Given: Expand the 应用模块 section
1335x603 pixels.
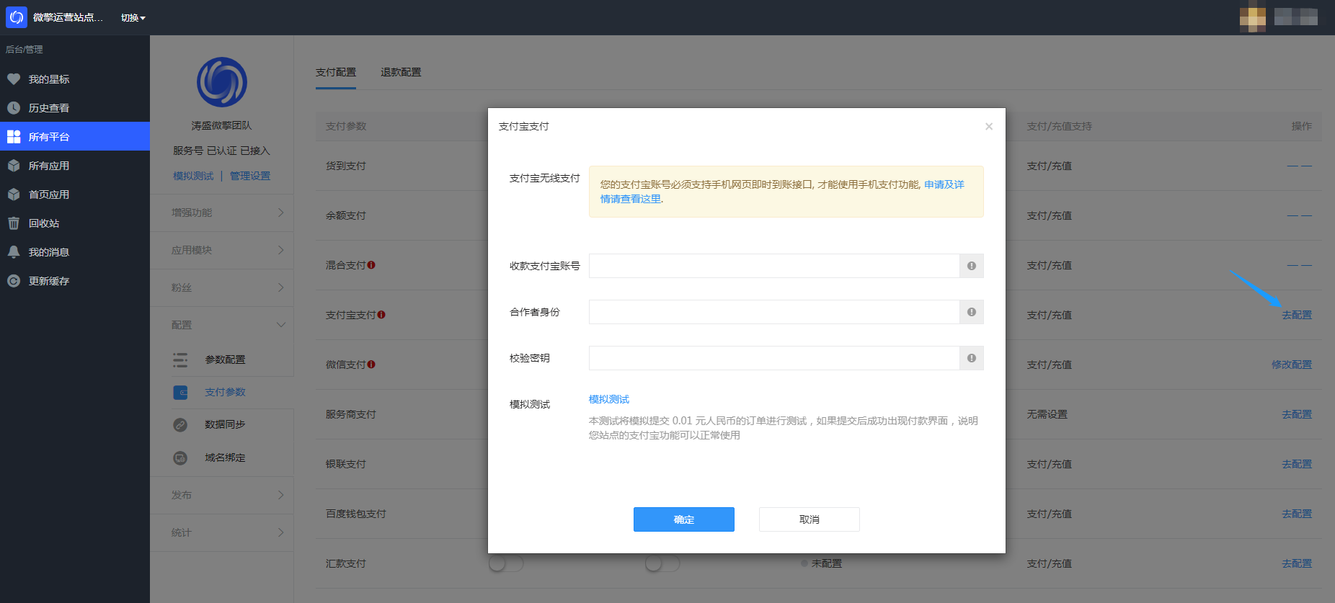Looking at the screenshot, I should tap(222, 250).
